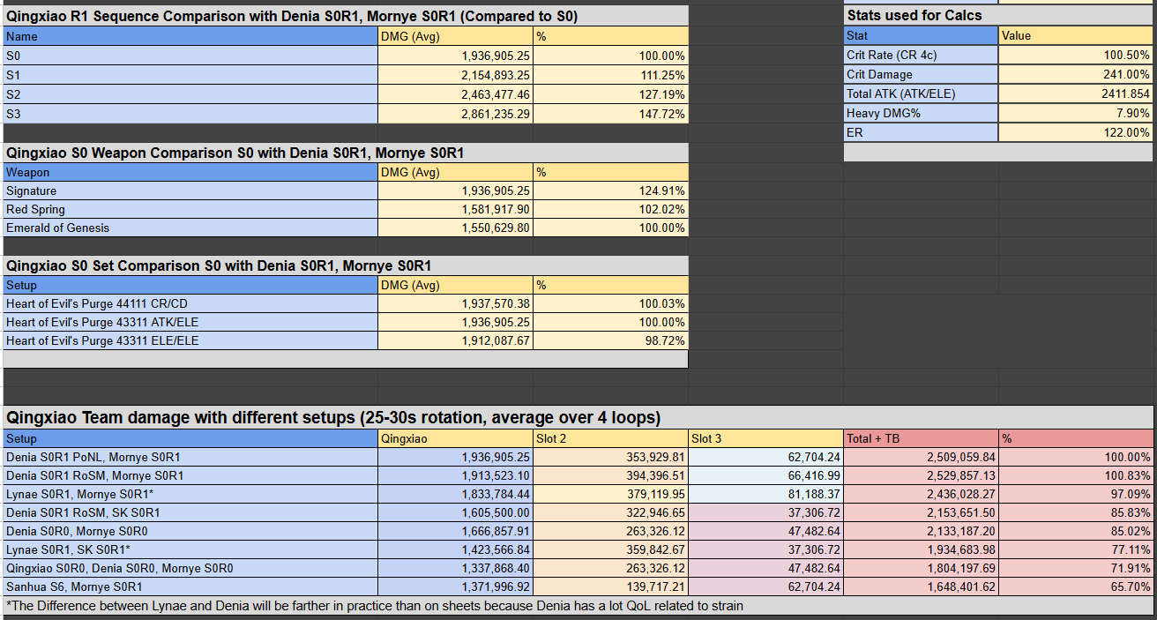Select the 127.19% cell
Viewport: 1157px width, 620px height.
[x=611, y=94]
